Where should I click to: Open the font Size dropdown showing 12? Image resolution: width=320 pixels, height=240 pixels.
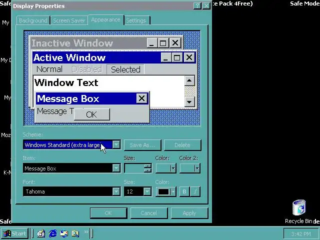coord(147,191)
